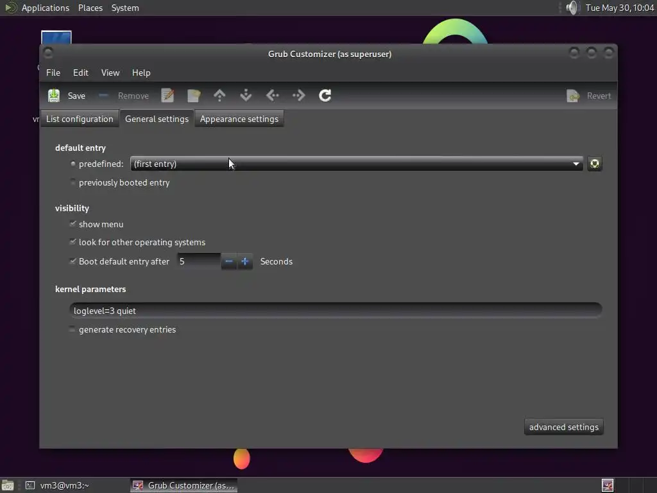The width and height of the screenshot is (657, 493).
Task: Click the left arrow toolbar icon
Action: 272,96
